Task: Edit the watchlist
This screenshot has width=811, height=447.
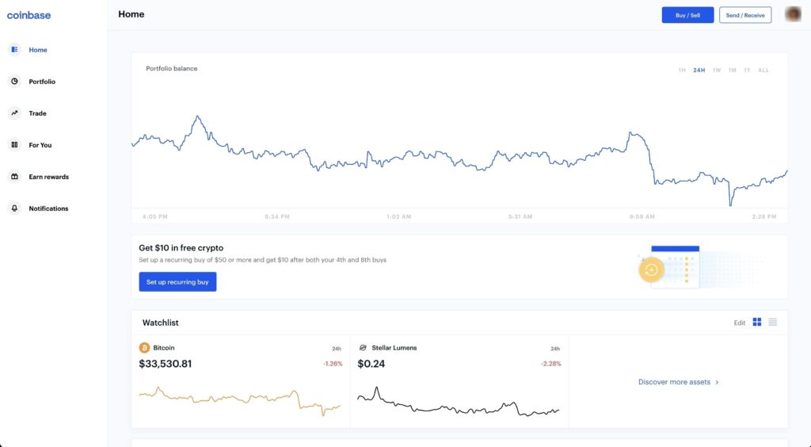Action: pyautogui.click(x=739, y=323)
